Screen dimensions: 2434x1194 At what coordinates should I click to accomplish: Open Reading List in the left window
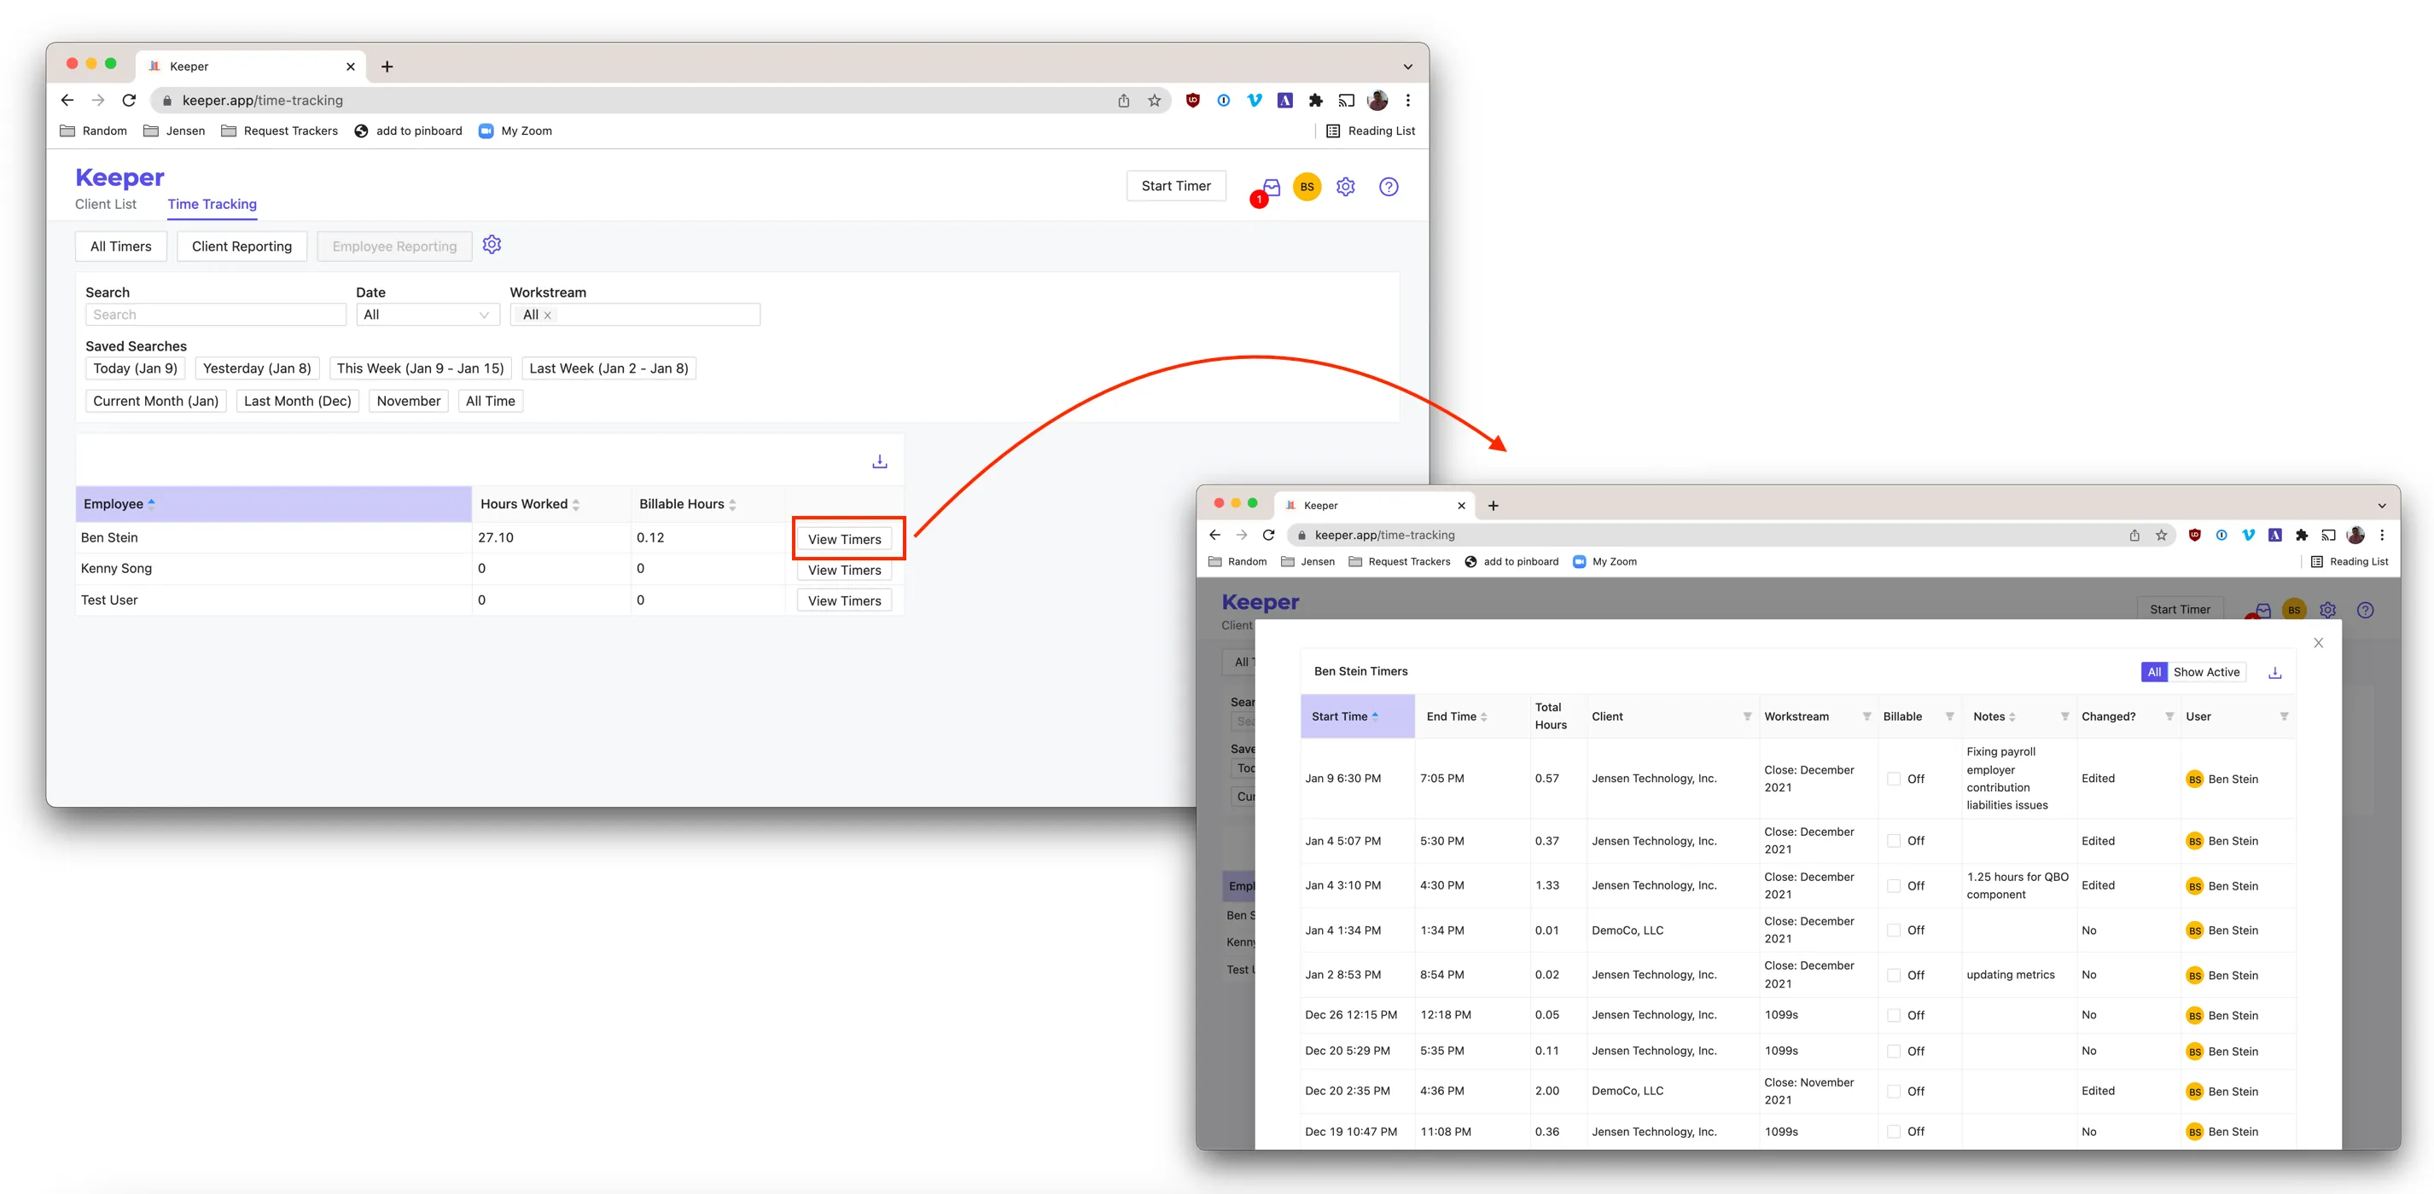coord(1371,131)
